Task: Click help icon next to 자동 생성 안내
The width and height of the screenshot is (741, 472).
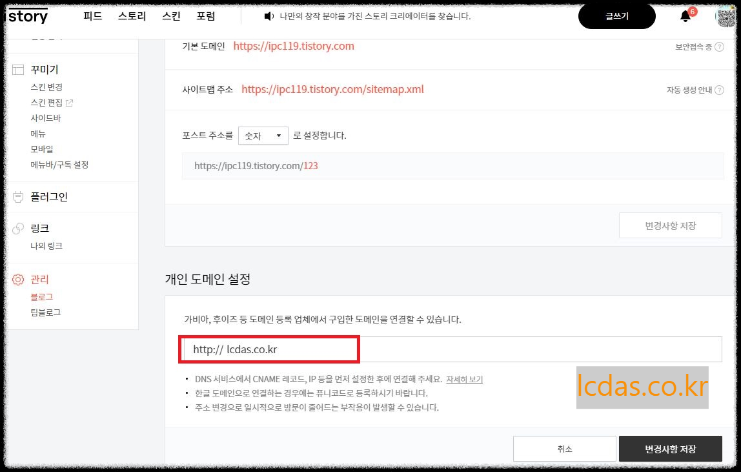Action: point(719,90)
